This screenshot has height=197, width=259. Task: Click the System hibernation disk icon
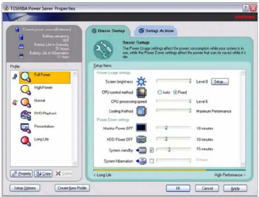coord(141,161)
